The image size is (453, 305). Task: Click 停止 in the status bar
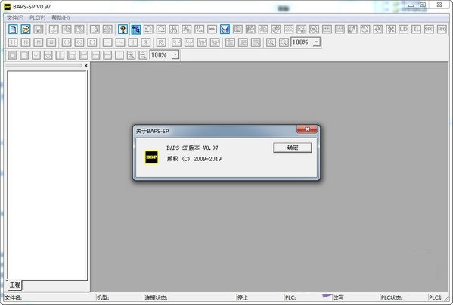(243, 297)
